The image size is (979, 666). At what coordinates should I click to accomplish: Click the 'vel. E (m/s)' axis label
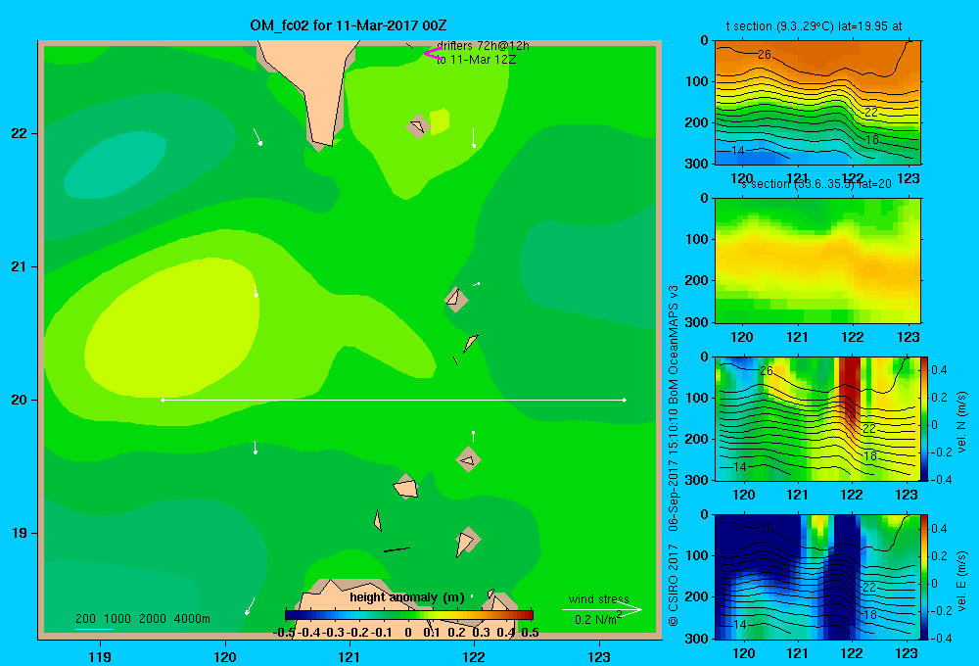point(961,581)
